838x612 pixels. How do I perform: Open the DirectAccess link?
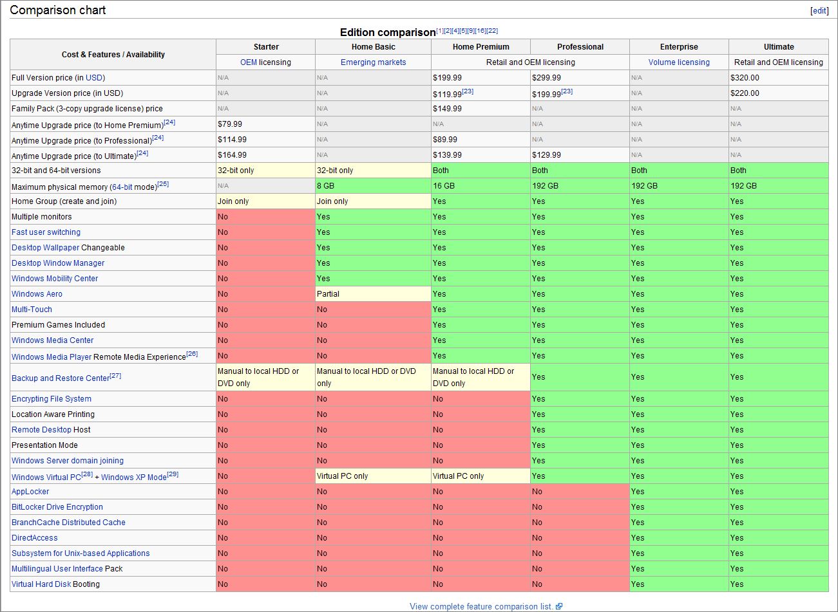(x=35, y=538)
